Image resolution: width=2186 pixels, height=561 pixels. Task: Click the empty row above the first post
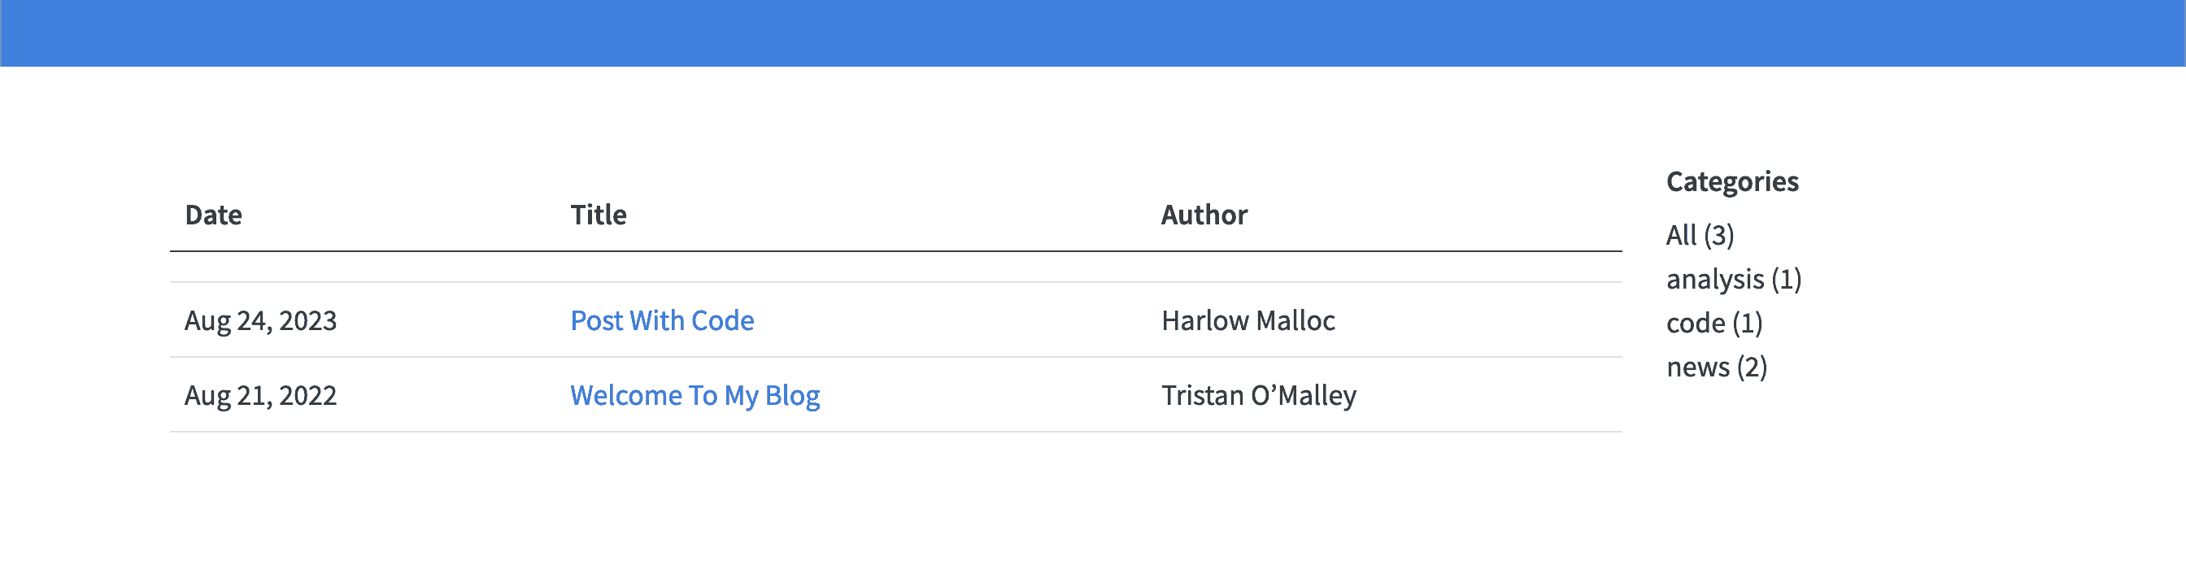coord(895,267)
